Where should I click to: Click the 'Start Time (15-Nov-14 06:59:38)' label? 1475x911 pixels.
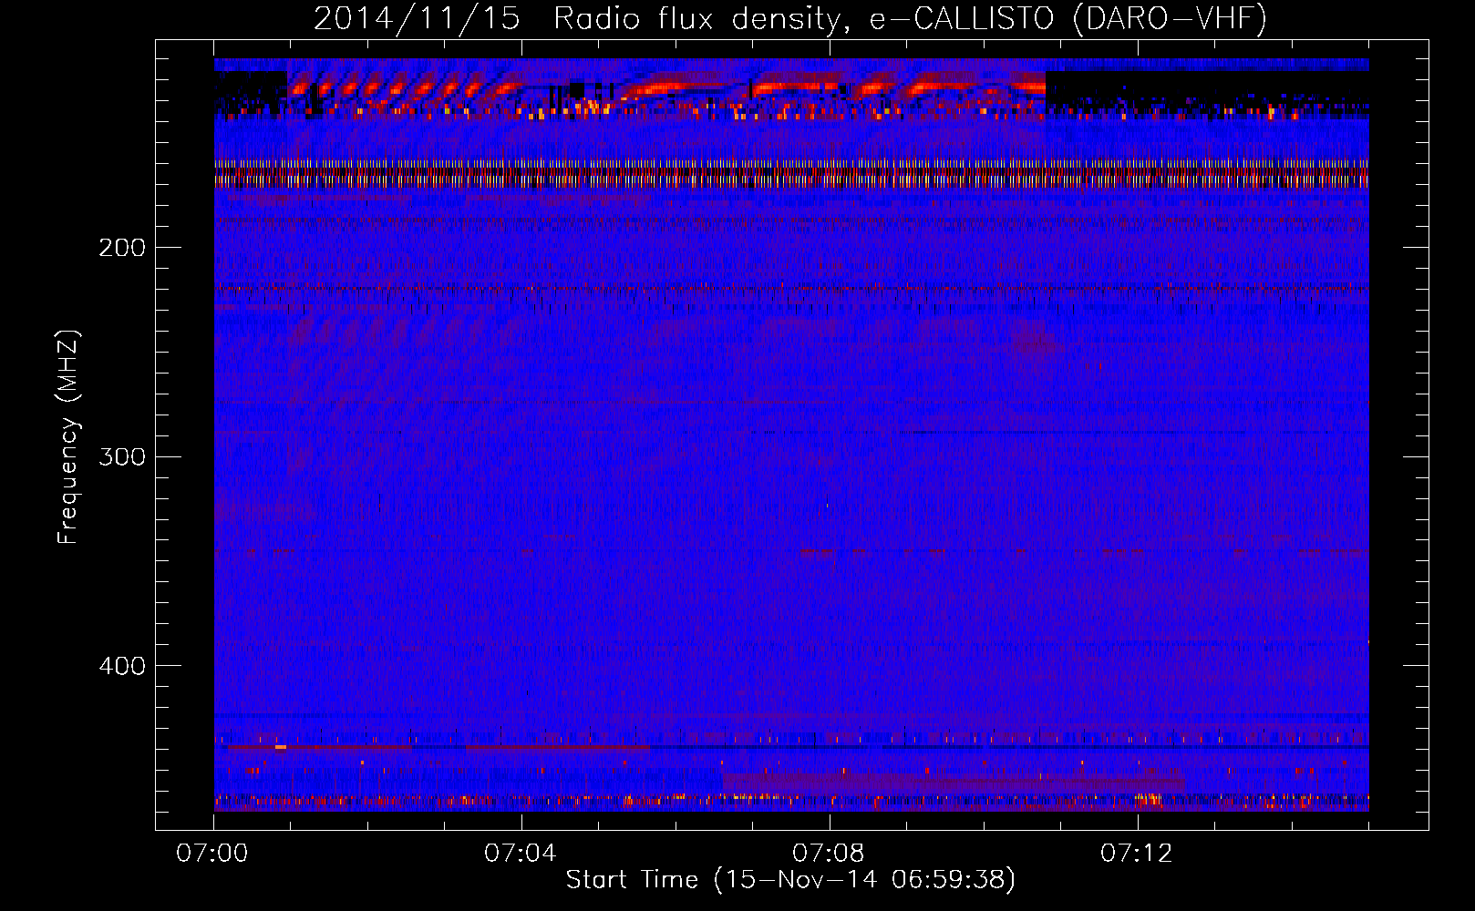[x=790, y=880]
